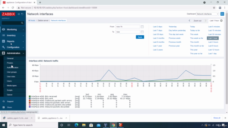Image resolution: width=228 pixels, height=128 pixels.
Task: Expand the Monitoring menu chevron
Action: coord(23,30)
